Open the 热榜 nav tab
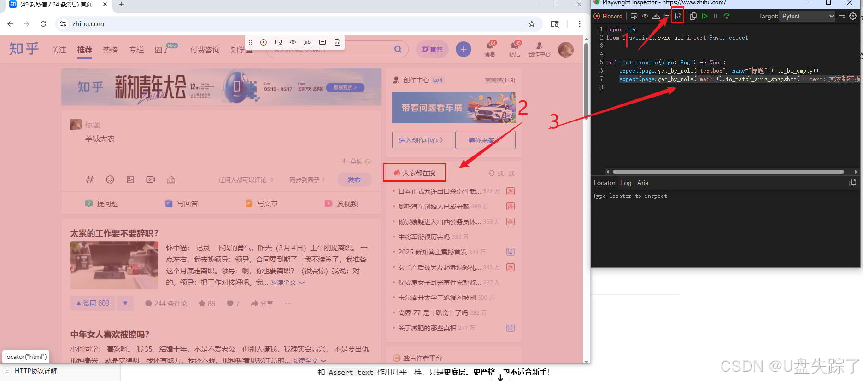The image size is (863, 381). coord(111,50)
